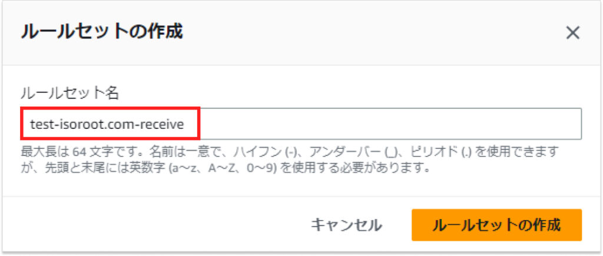603x256 pixels.
Task: Click the header bar of the dialog
Action: [301, 33]
